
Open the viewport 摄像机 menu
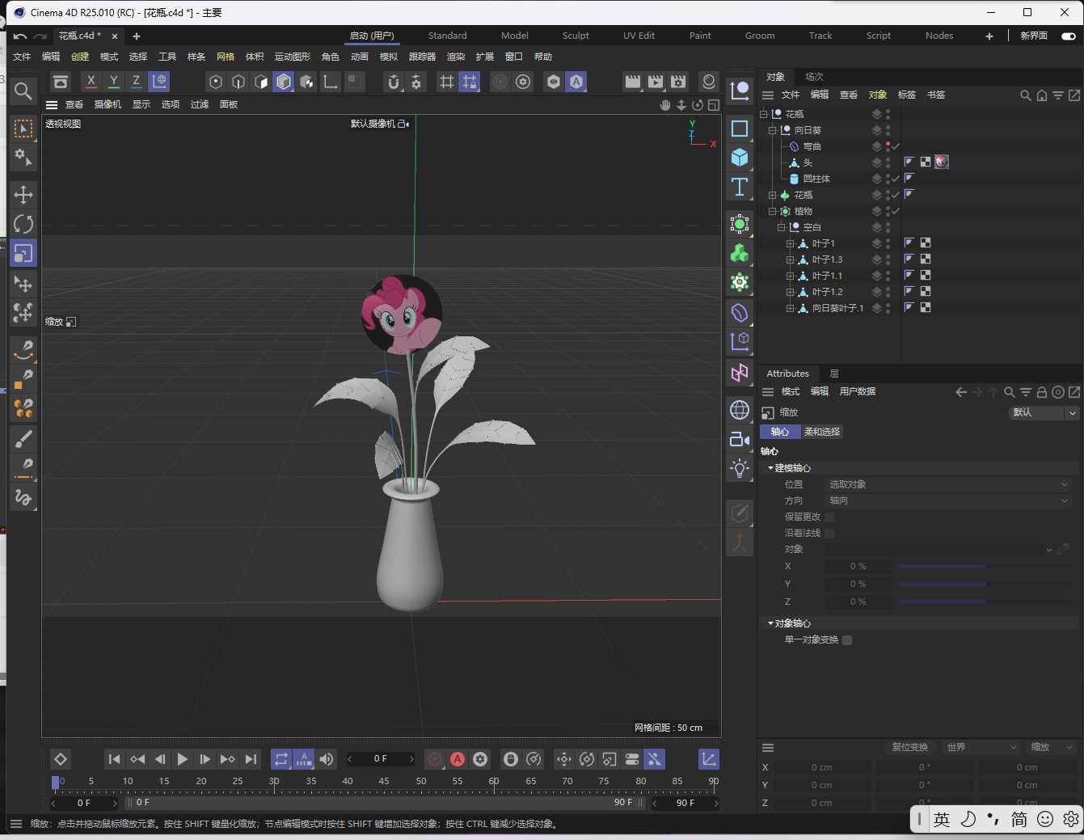point(108,104)
